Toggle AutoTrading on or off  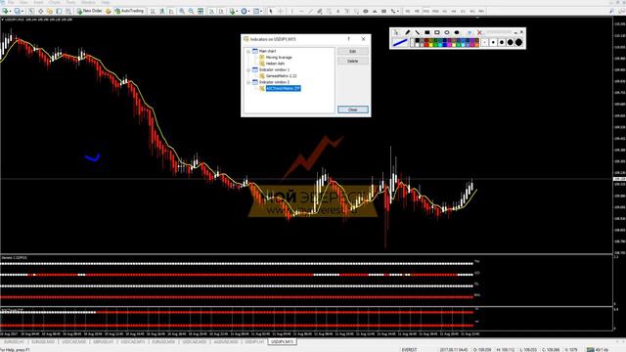(129, 11)
